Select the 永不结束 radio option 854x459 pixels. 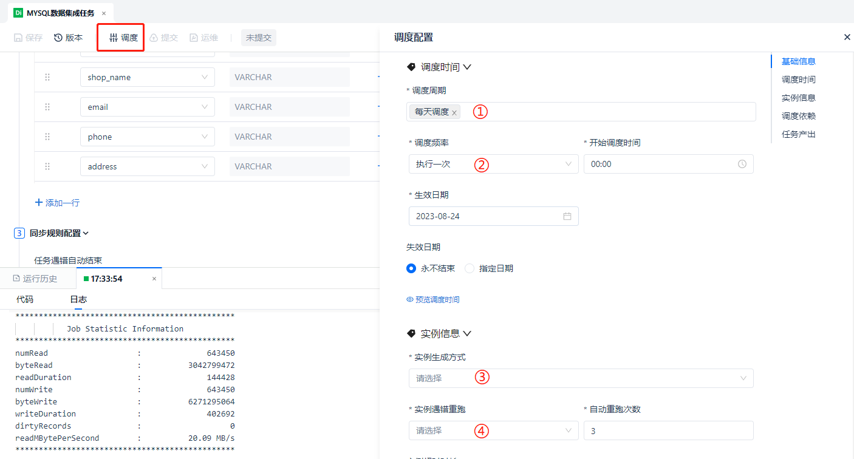coord(411,268)
